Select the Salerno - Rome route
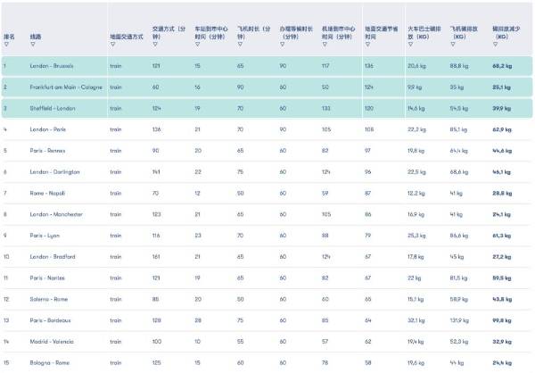 click(49, 299)
